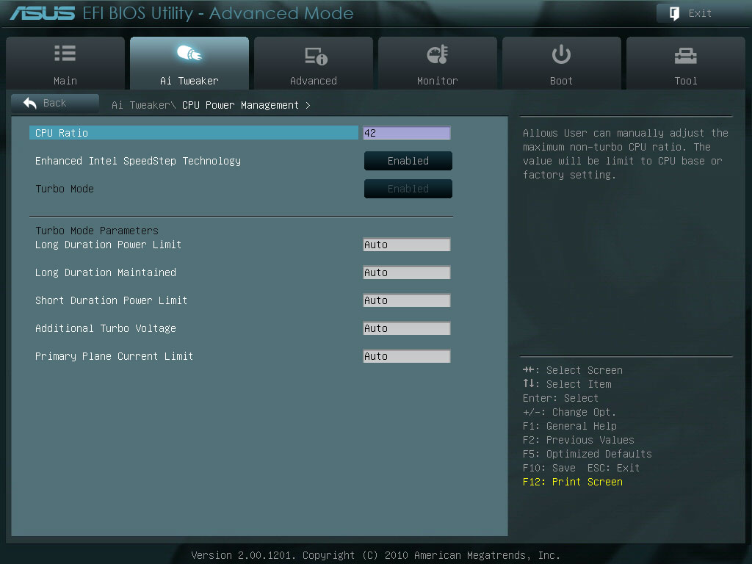Click the Exit door icon
The height and width of the screenshot is (564, 752).
tap(674, 13)
